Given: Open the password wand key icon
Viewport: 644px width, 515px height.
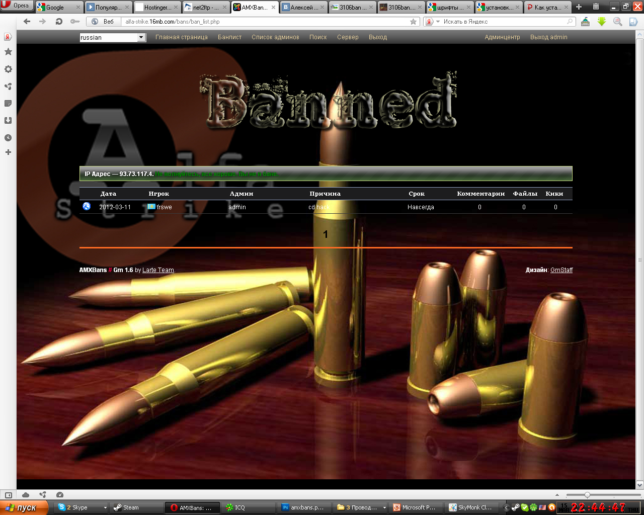Looking at the screenshot, I should coord(75,22).
